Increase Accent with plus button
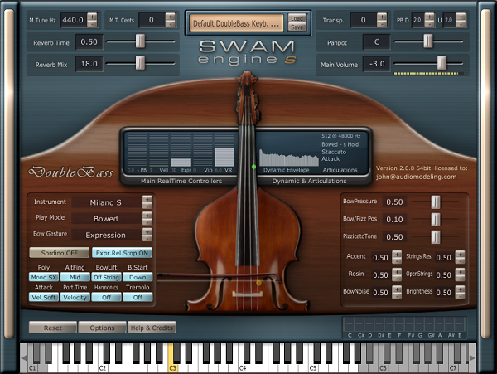497x374 pixels. (x=397, y=254)
